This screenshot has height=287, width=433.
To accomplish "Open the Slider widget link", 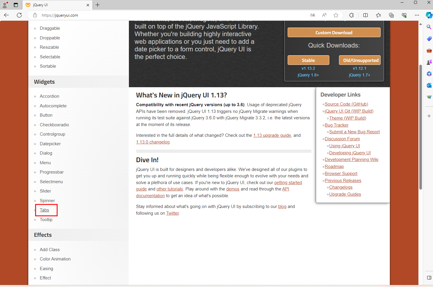I will click(45, 191).
